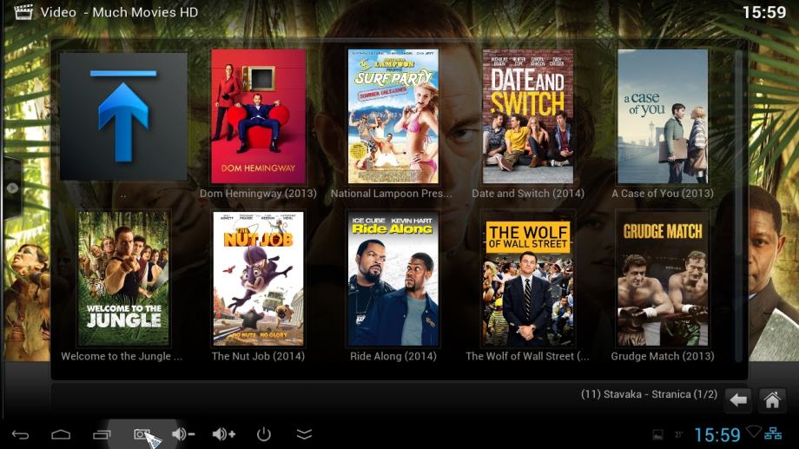
Task: Click the volume up icon
Action: pyautogui.click(x=224, y=434)
